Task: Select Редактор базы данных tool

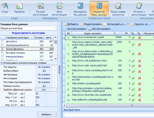Action: tap(99, 9)
